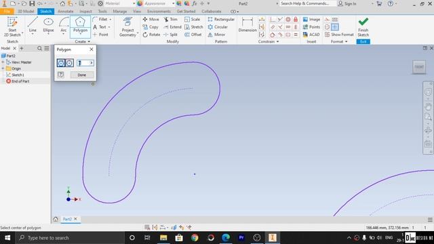Open the Manage tab
434x244 pixels.
(120, 12)
